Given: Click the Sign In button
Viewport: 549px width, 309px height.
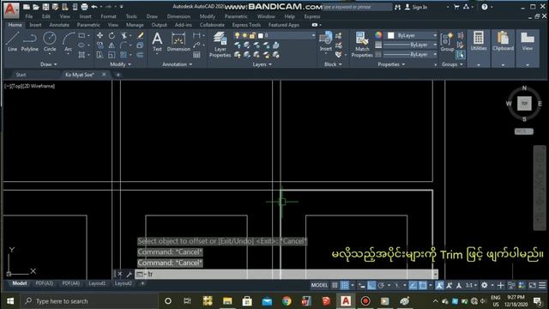Looking at the screenshot, I should tap(416, 7).
